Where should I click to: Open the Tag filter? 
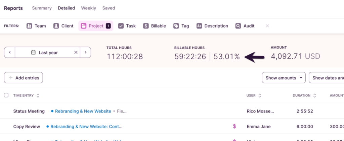(x=181, y=26)
